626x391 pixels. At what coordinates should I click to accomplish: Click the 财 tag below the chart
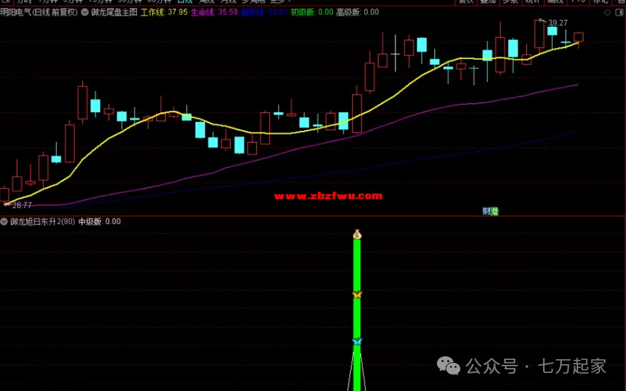click(x=486, y=211)
